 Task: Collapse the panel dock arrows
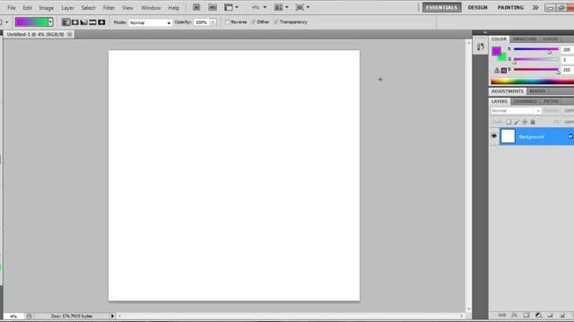[485, 32]
